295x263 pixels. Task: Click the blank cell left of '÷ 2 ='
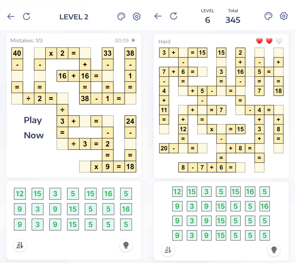[17, 98]
